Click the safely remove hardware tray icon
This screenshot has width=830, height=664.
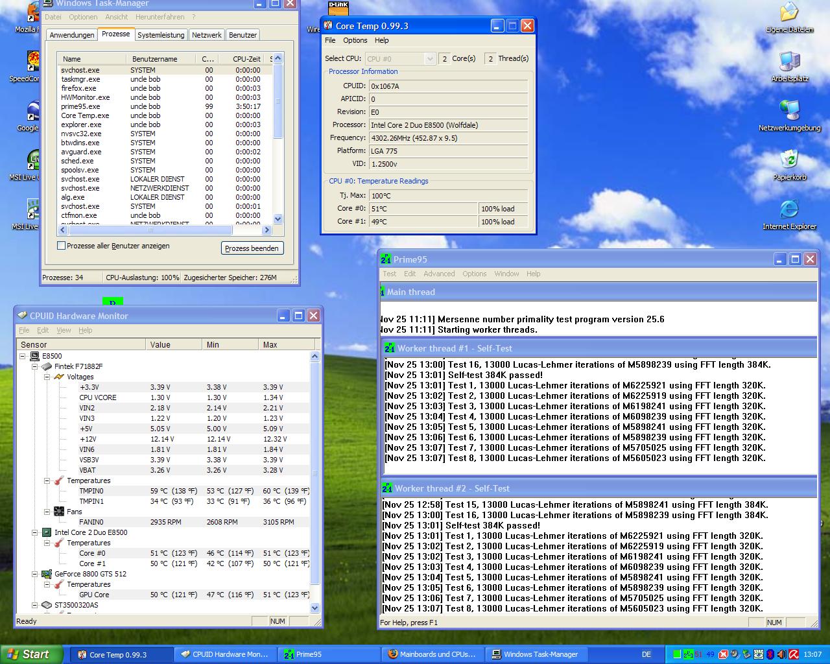pos(747,654)
